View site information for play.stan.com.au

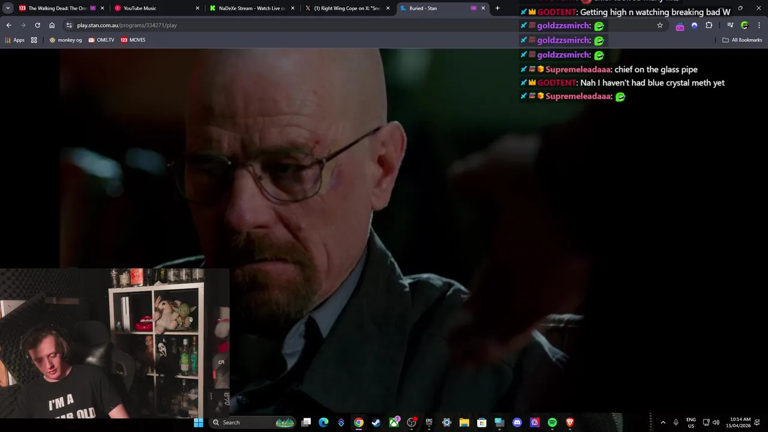(x=69, y=25)
